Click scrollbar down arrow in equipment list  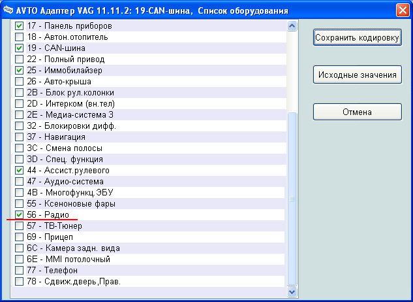pyautogui.click(x=292, y=292)
